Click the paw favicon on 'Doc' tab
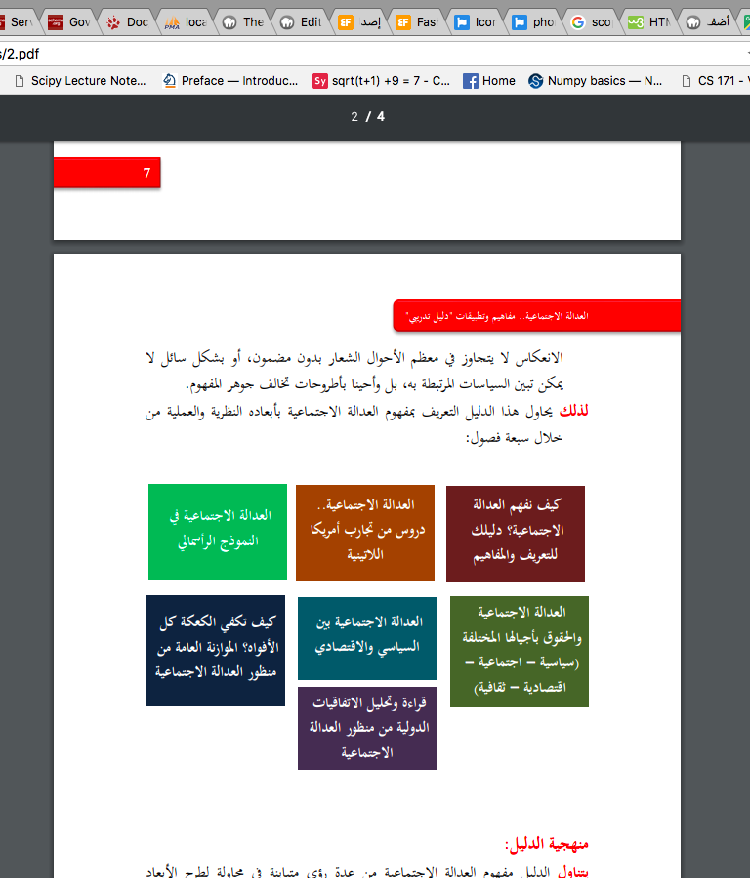Image resolution: width=750 pixels, height=878 pixels. [x=113, y=22]
